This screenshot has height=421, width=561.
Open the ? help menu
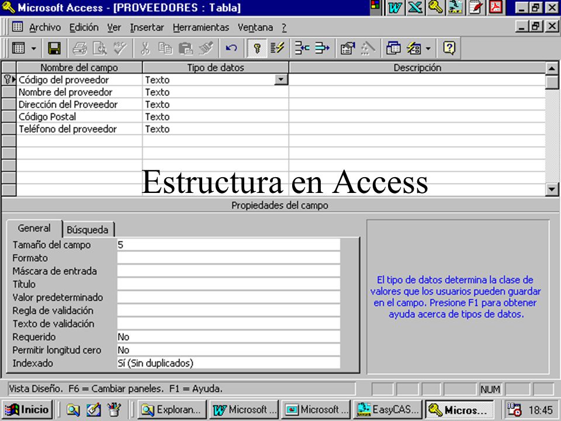tap(284, 27)
